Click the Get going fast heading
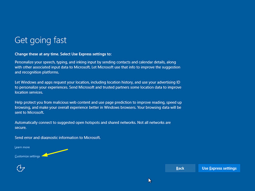 click(41, 40)
